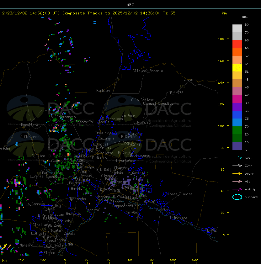Click the Ramblon map label
Image resolution: width=261 pixels, height=264 pixels.
(x=103, y=91)
